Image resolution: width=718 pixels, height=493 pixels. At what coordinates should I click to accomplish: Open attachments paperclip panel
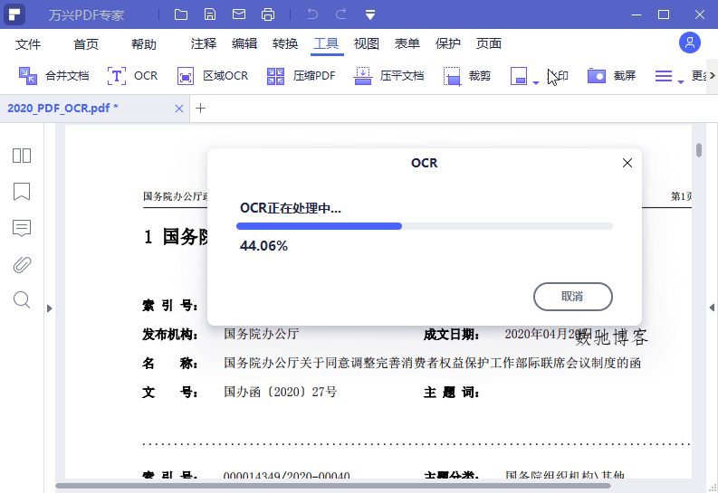22,265
